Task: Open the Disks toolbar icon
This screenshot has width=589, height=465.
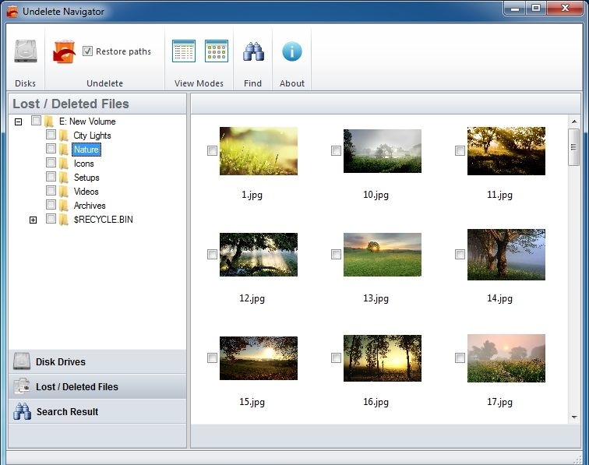Action: click(25, 52)
